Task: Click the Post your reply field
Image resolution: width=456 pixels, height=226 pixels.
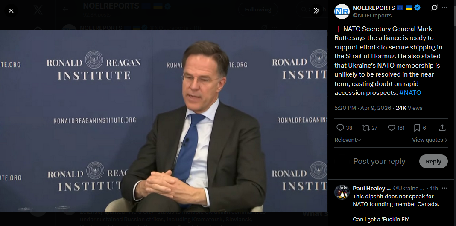Action: (x=379, y=161)
